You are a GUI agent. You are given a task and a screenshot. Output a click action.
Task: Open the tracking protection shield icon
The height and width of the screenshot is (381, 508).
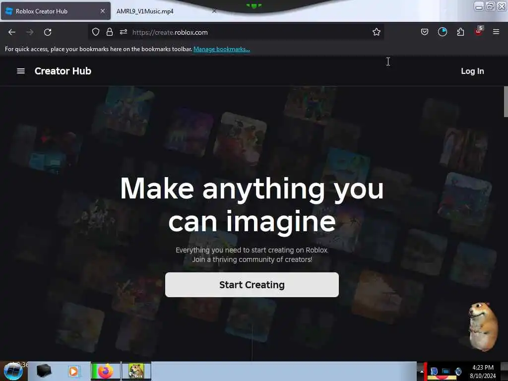[96, 32]
